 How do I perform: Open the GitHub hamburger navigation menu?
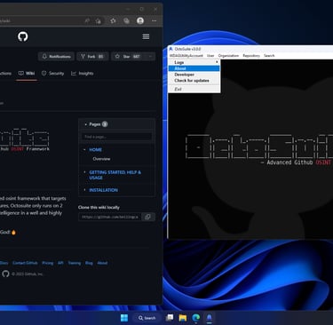146,36
